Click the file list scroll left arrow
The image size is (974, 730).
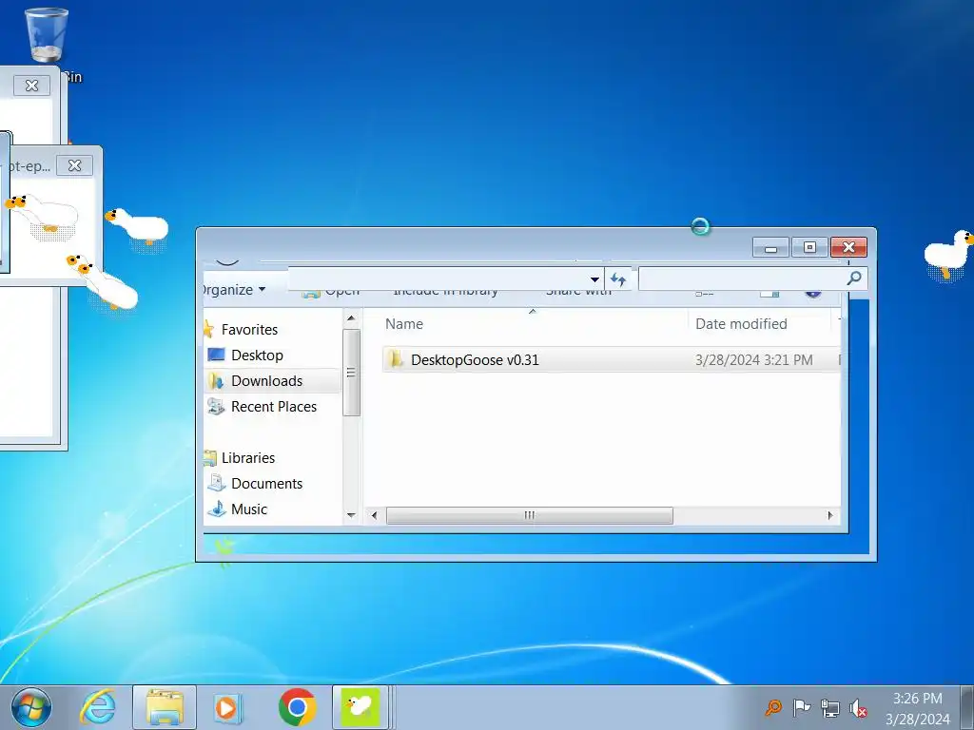[x=374, y=515]
